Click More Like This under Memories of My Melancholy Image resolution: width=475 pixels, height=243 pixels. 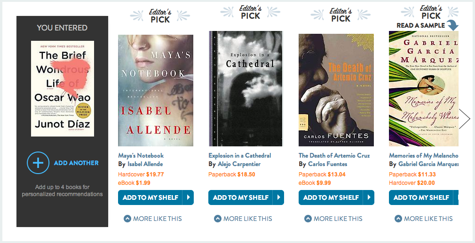[423, 219]
